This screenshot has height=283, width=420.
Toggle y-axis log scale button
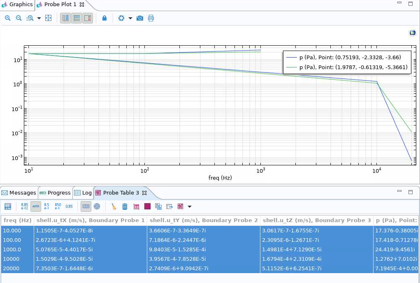tap(77, 18)
